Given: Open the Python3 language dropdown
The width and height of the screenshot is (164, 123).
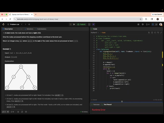Looking at the screenshot, I should click(95, 33).
